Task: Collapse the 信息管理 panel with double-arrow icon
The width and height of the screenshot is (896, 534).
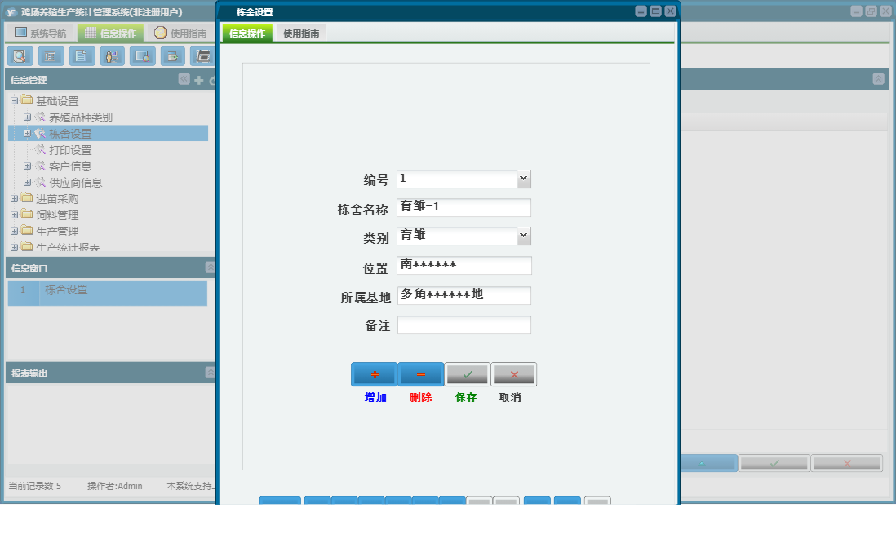Action: [184, 79]
